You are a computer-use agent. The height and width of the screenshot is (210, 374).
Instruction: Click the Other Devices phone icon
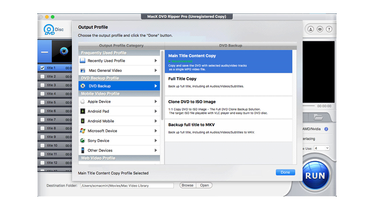[82, 151]
